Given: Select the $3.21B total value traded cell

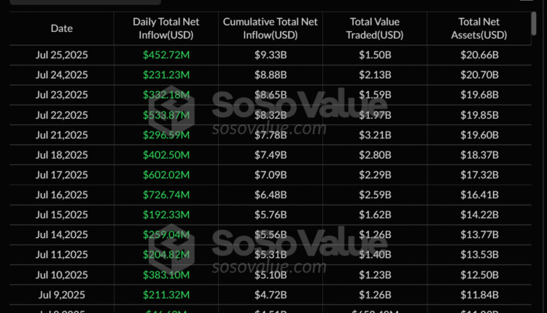Looking at the screenshot, I should [376, 136].
